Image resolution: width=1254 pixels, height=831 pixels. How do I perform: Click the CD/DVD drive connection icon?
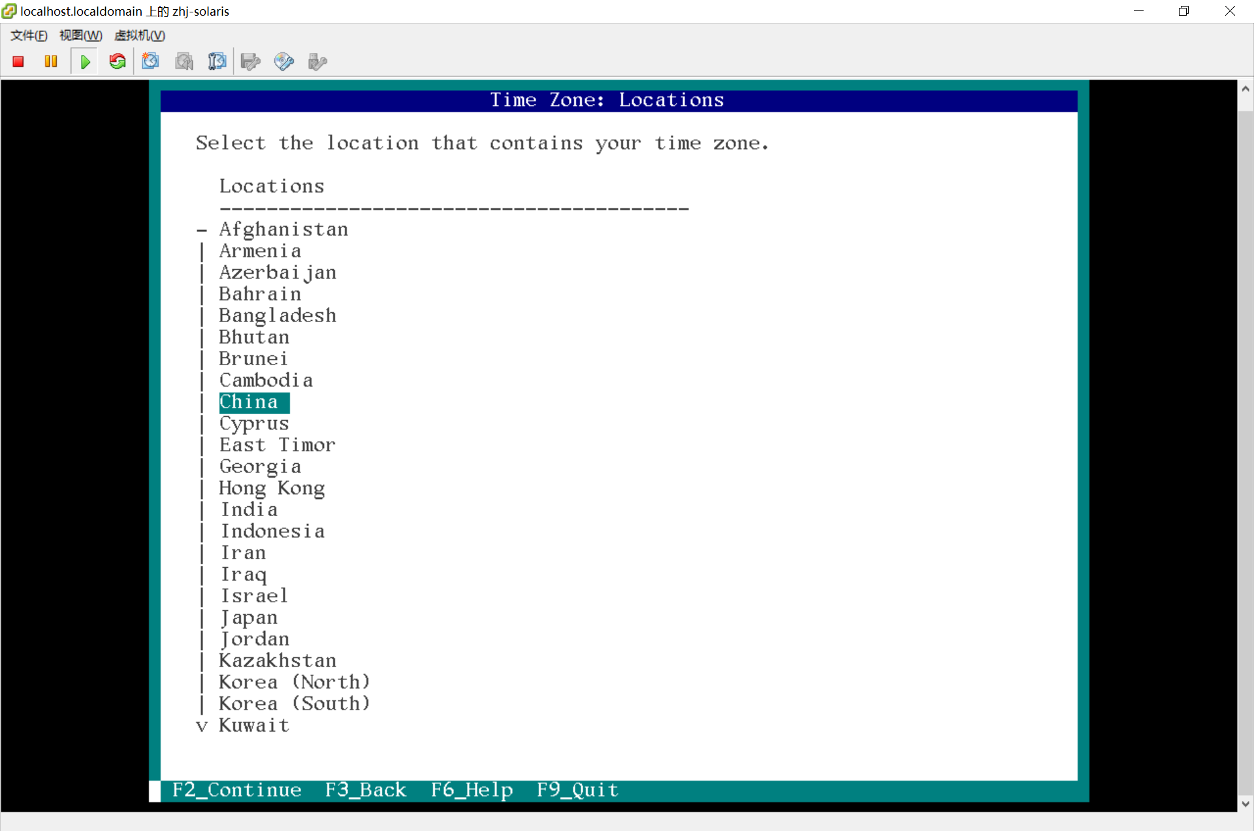pyautogui.click(x=283, y=61)
